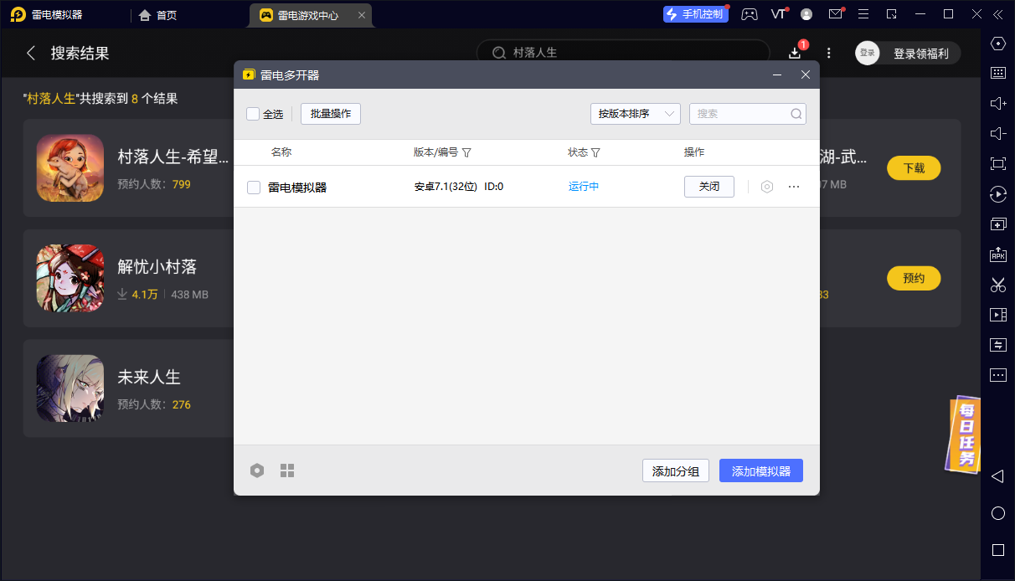
Task: Open the hamburger menu in title bar
Action: [x=863, y=14]
